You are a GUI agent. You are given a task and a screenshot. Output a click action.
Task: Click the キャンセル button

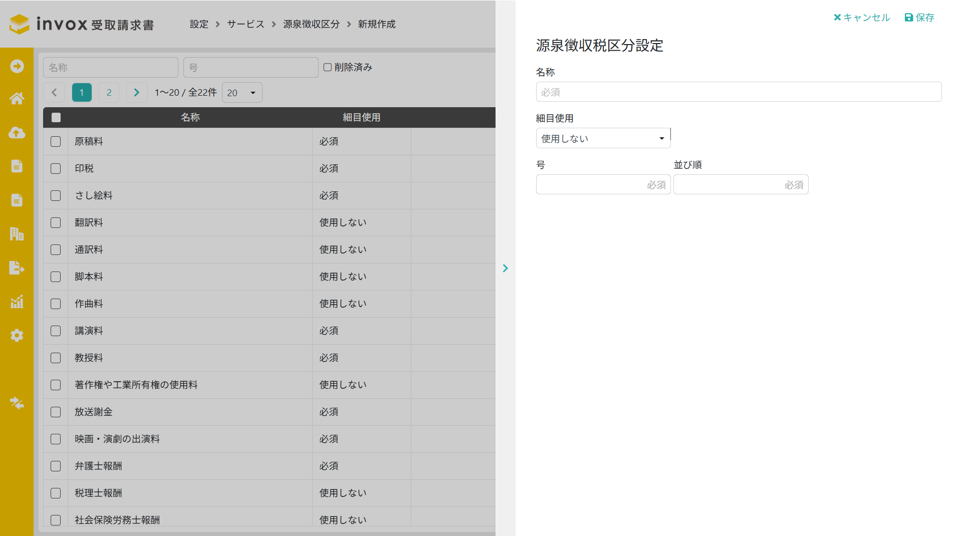tap(862, 18)
